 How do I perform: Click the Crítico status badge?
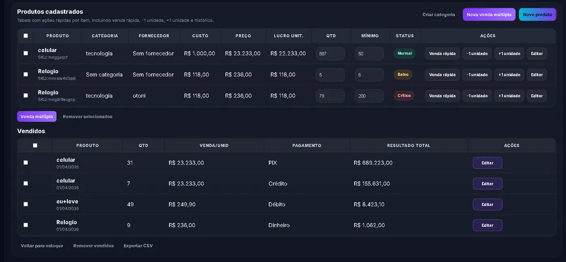404,96
